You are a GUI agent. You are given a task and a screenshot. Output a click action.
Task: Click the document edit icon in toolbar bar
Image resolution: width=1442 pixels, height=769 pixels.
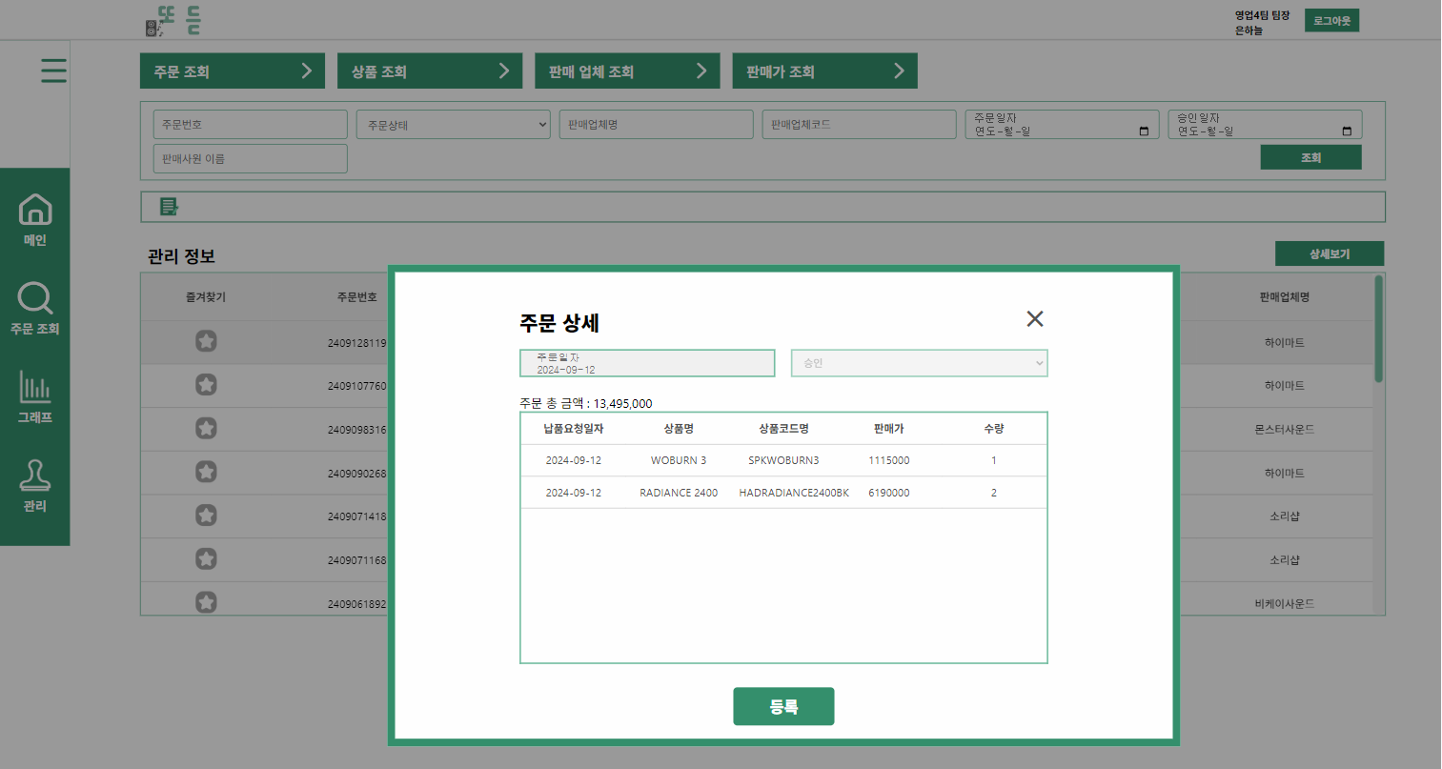(169, 207)
